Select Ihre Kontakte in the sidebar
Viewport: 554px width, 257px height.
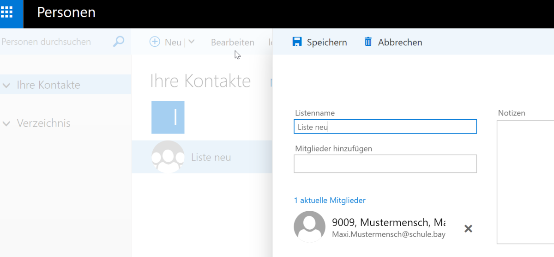[48, 85]
